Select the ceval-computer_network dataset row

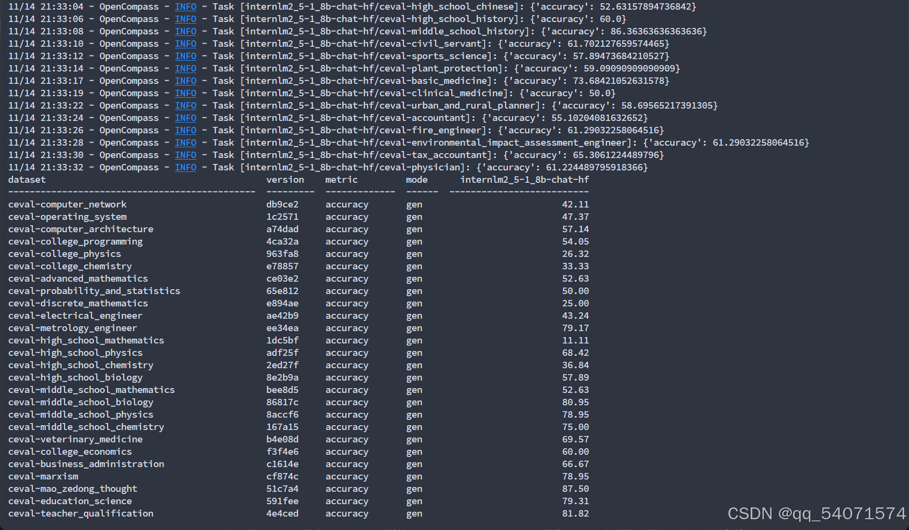point(67,204)
